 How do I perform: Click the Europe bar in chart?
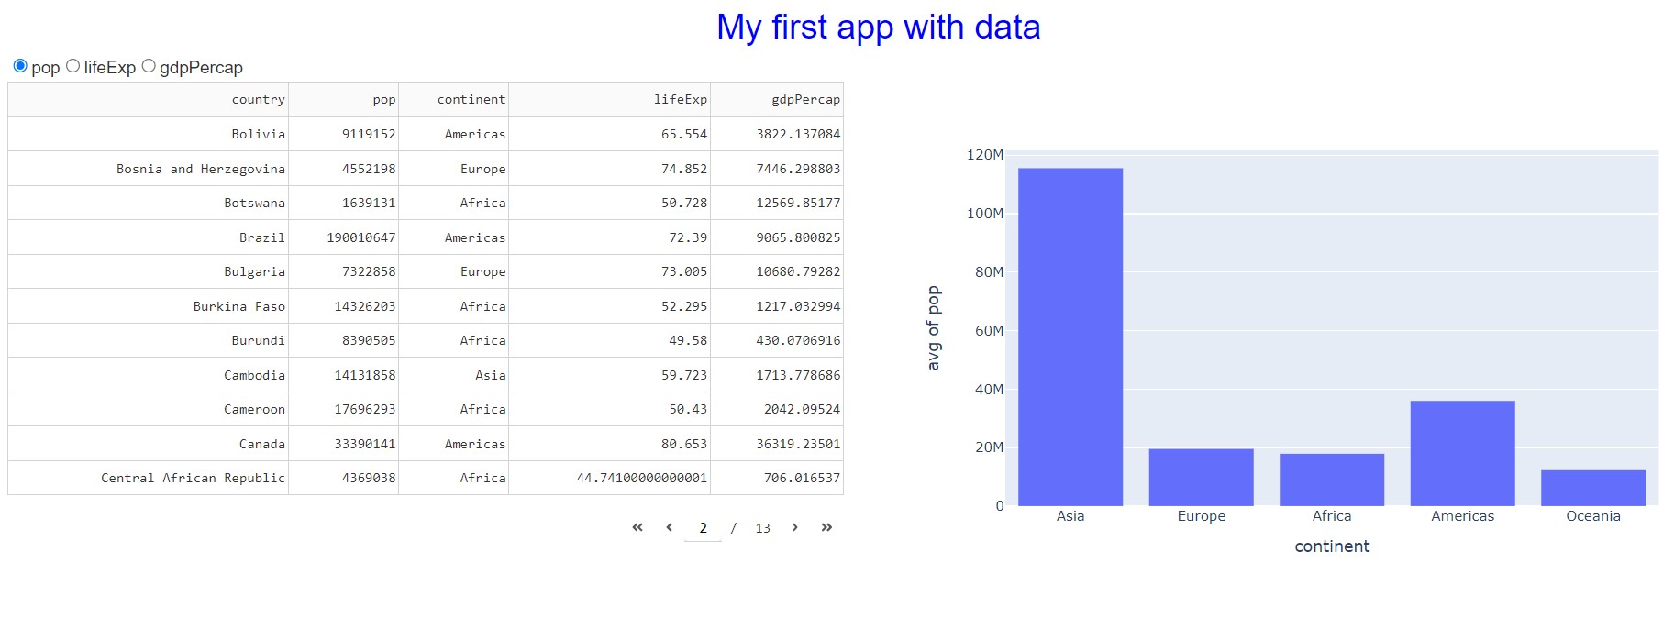1201,477
